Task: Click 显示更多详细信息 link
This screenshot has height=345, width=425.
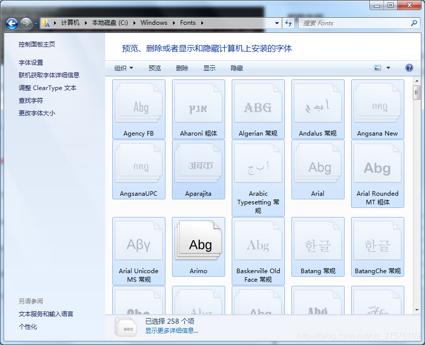Action: click(172, 331)
